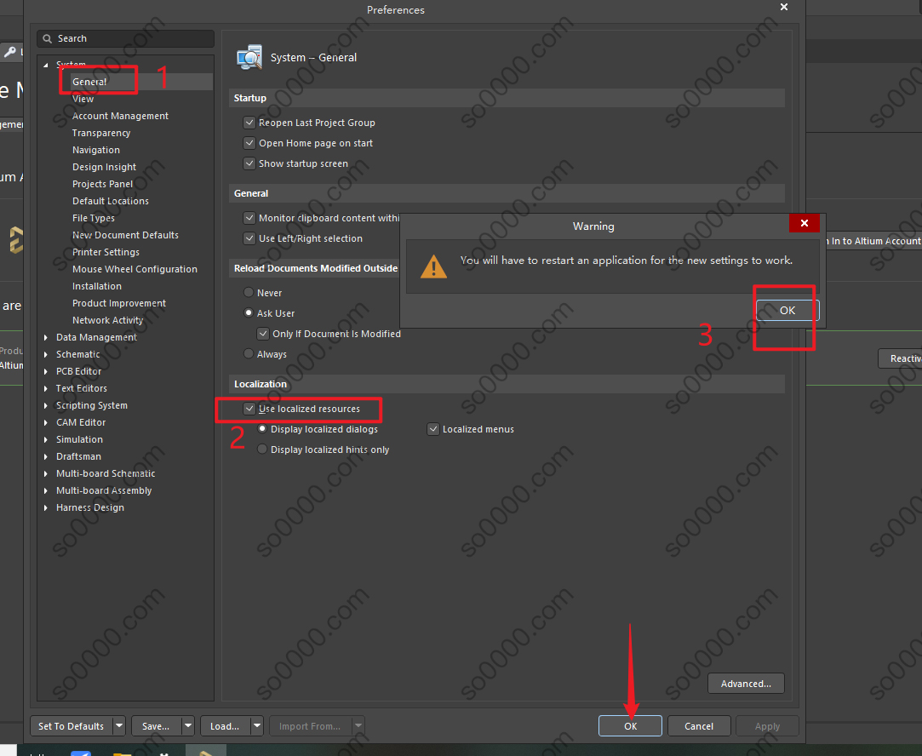The width and height of the screenshot is (922, 756).
Task: Expand the PCB Editor tree node
Action: click(46, 371)
